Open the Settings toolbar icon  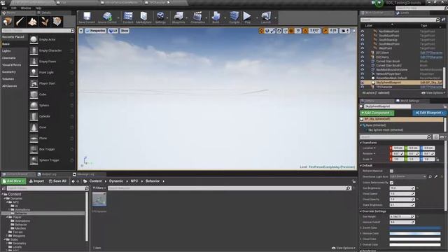click(x=160, y=17)
